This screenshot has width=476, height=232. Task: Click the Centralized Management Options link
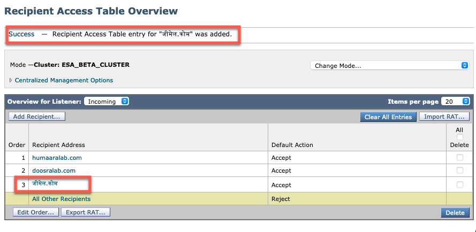pyautogui.click(x=64, y=80)
